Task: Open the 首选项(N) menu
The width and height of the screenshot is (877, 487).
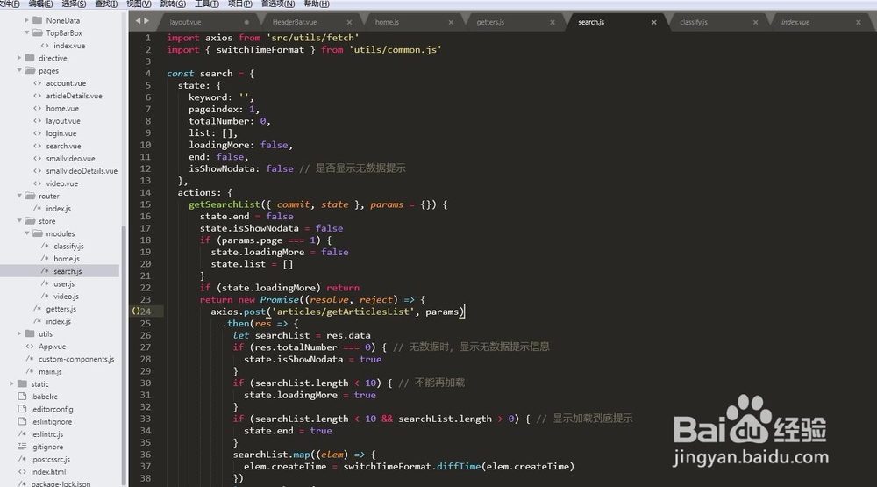Action: [277, 4]
